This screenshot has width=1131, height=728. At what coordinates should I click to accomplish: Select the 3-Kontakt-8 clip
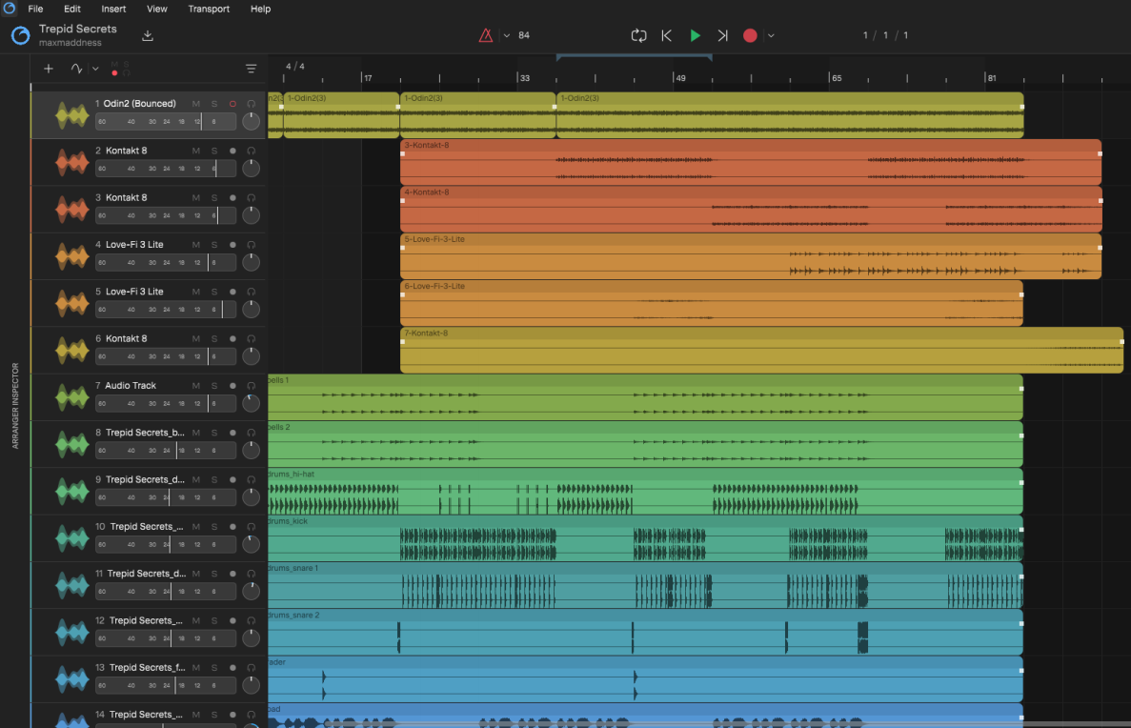pos(751,162)
